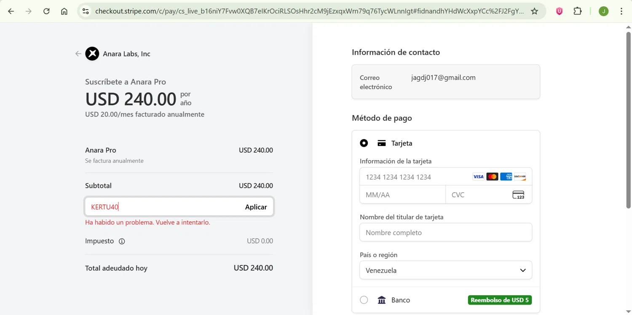Click the American Express logo

point(506,177)
